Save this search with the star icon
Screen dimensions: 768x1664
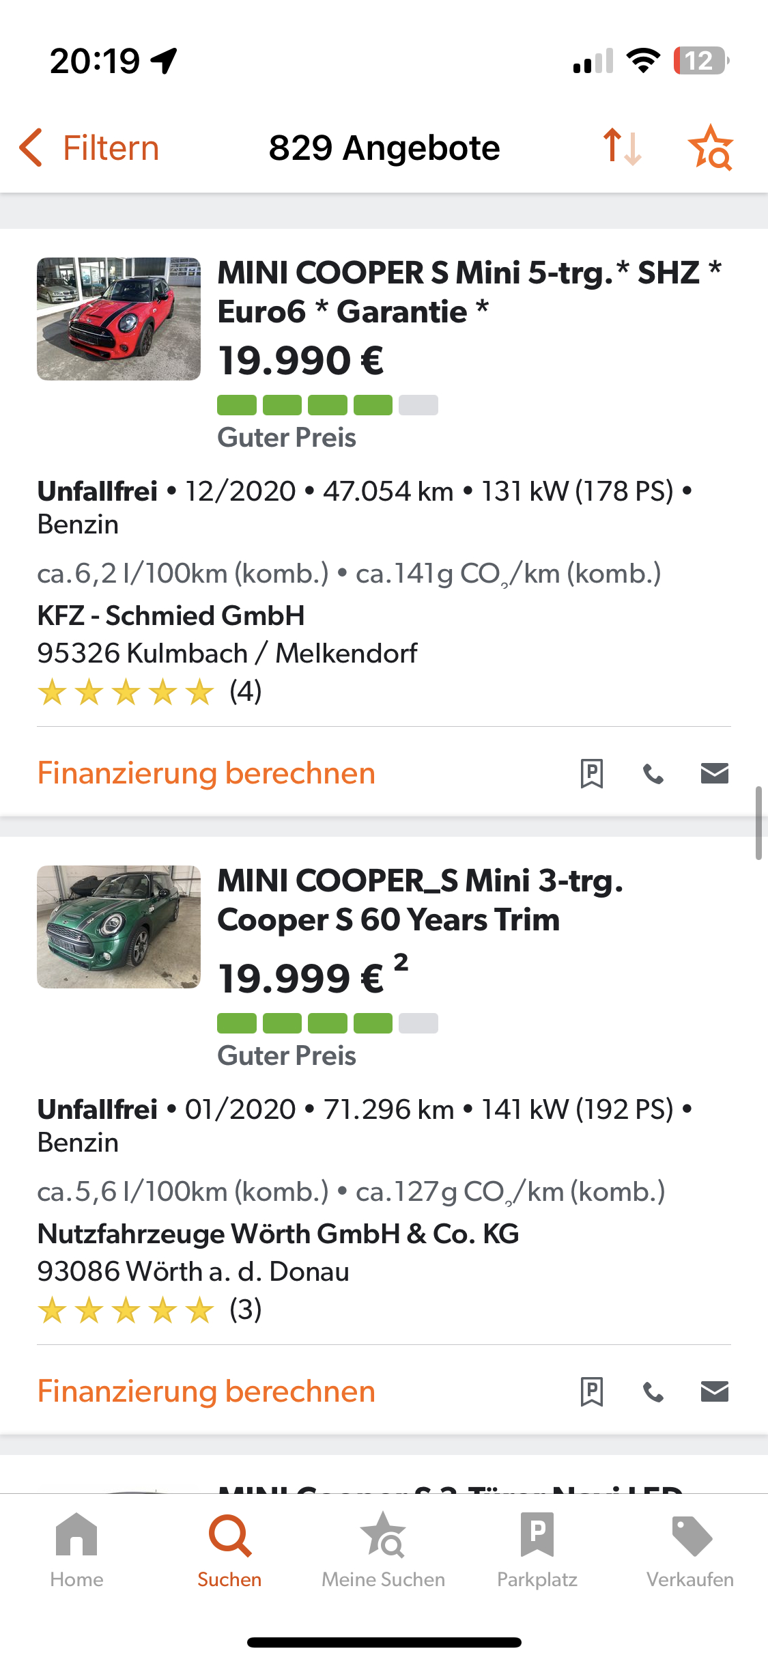(x=711, y=147)
